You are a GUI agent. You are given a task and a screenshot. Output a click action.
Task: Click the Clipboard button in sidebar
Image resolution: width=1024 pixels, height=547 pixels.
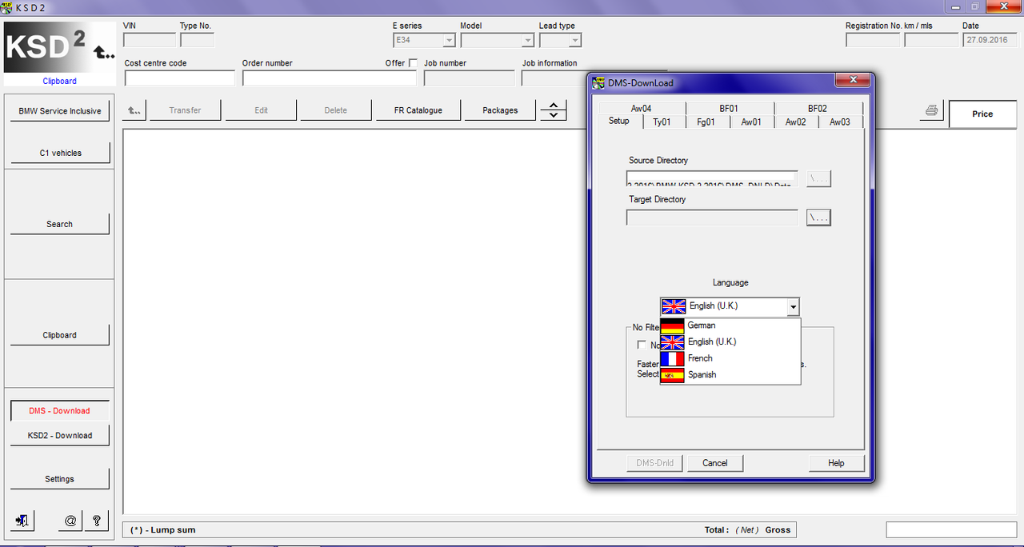pyautogui.click(x=60, y=335)
